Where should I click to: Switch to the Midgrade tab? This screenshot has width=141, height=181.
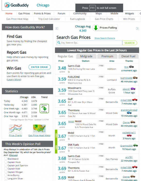pyautogui.click(x=86, y=56)
